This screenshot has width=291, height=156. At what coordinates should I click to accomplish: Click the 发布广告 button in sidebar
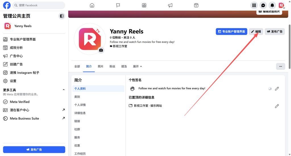[34, 149]
